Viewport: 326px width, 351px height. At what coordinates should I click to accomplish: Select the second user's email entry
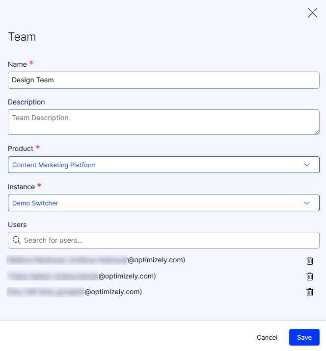81,276
